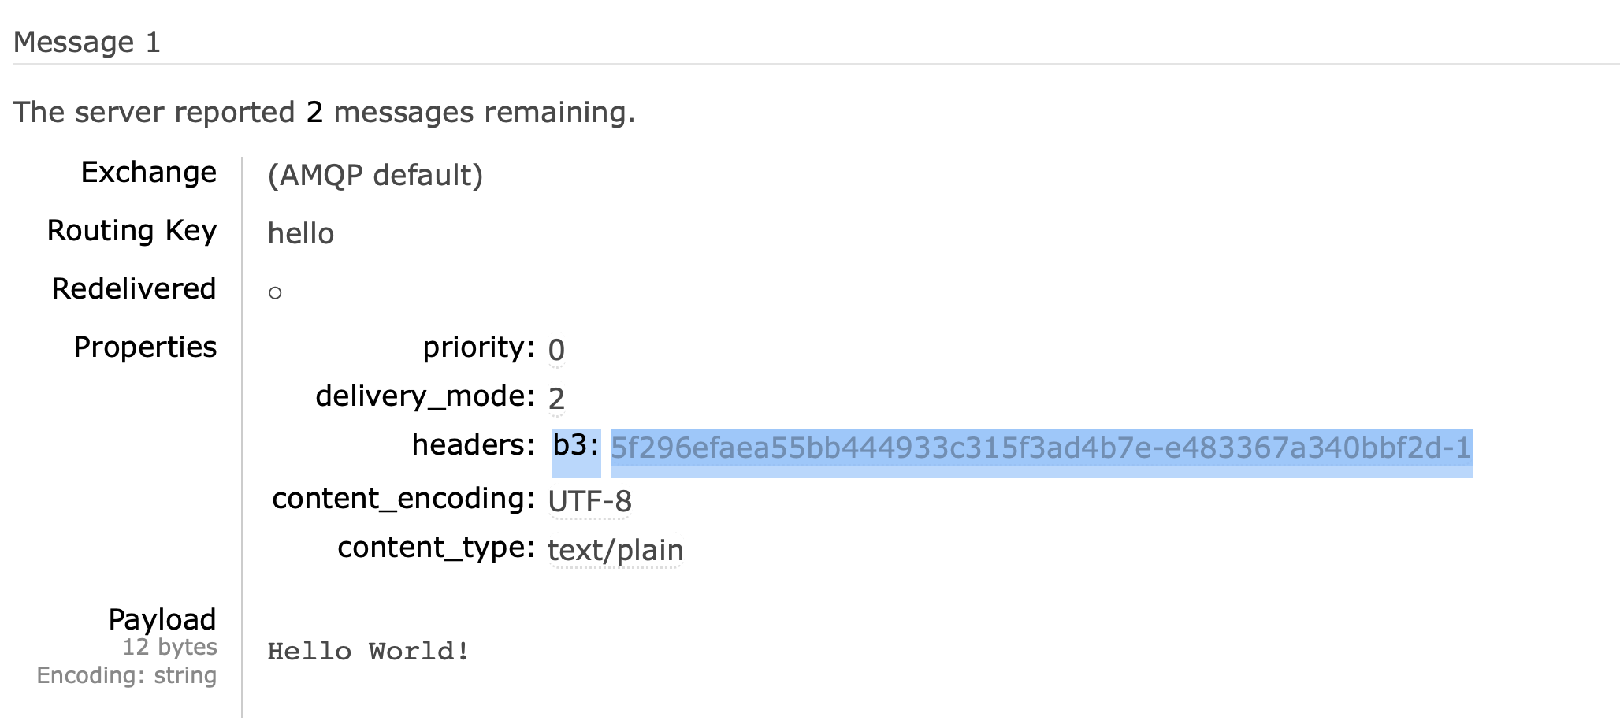Click the routing key value hello
The height and width of the screenshot is (728, 1620).
click(301, 234)
